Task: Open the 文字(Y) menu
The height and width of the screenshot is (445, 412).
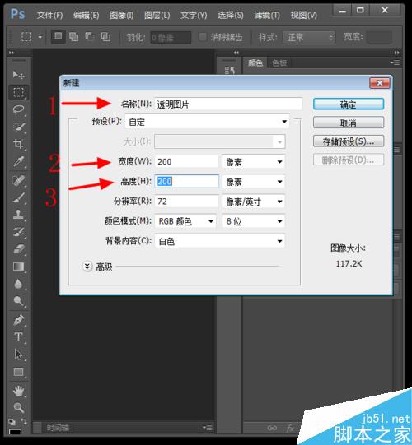Action: coord(194,15)
